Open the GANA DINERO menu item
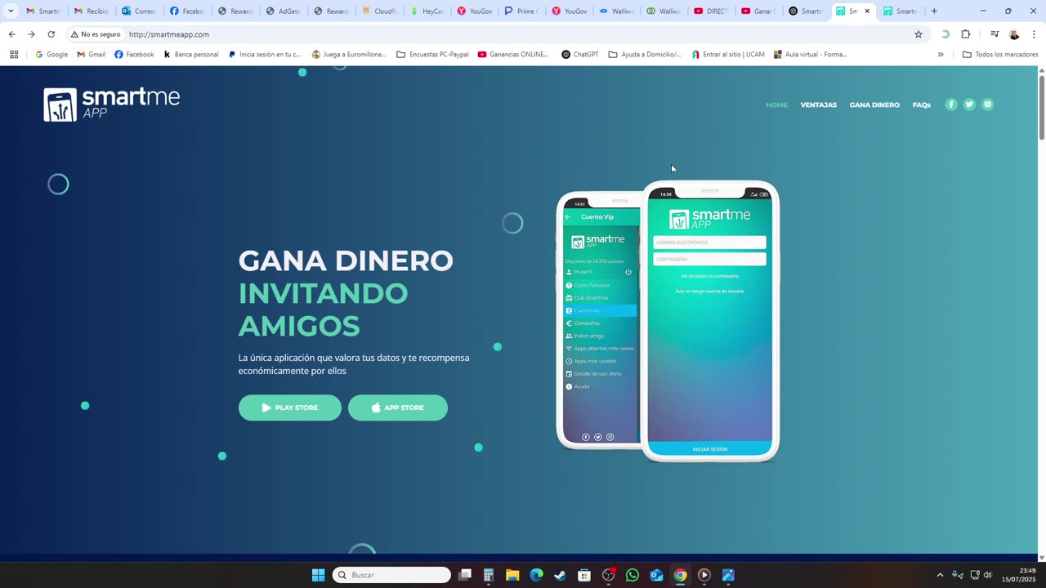The height and width of the screenshot is (588, 1046). click(x=874, y=105)
